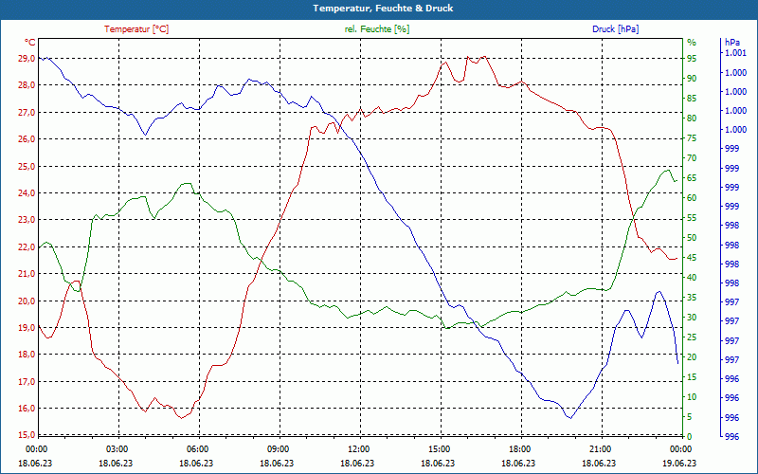Click the '20,0' temperature axis value
Screen dimensions: 758x474
[x=27, y=301]
